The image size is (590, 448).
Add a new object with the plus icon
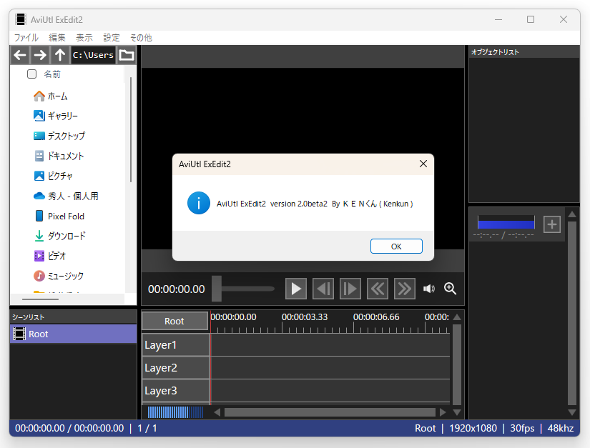click(551, 224)
